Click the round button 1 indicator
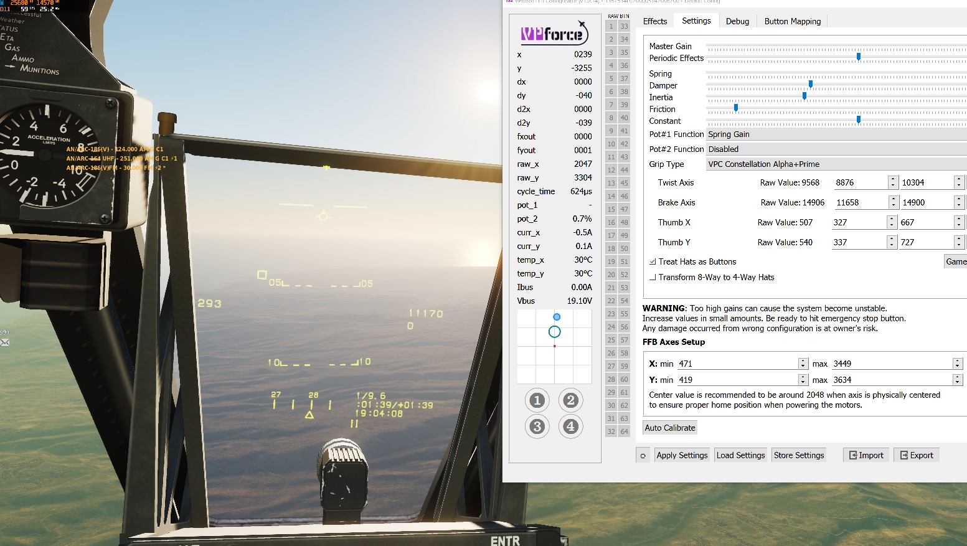The width and height of the screenshot is (967, 546). click(x=537, y=400)
